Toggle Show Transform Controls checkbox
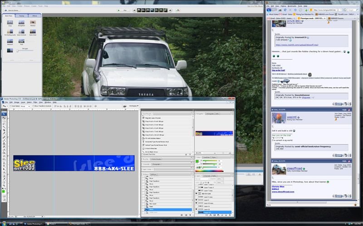The image size is (363, 226). pos(33,106)
